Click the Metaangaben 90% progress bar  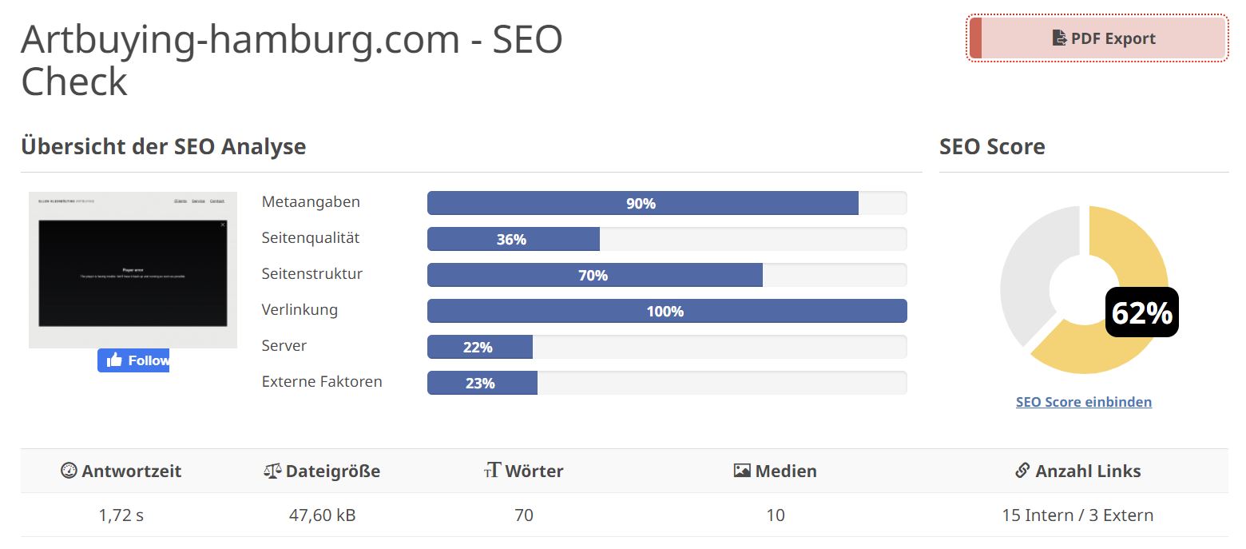[x=667, y=203]
